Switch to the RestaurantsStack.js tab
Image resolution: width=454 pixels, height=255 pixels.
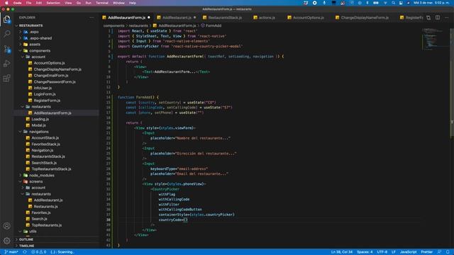(x=225, y=18)
